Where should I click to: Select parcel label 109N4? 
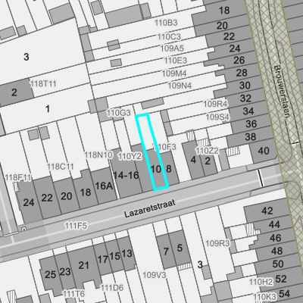pos(180,86)
